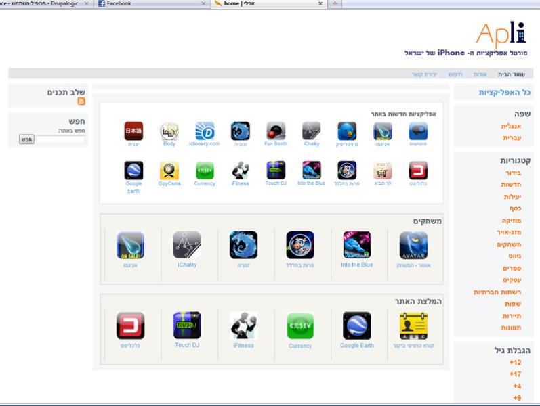Open the iBody app icon
The image size is (540, 406).
pos(169,131)
